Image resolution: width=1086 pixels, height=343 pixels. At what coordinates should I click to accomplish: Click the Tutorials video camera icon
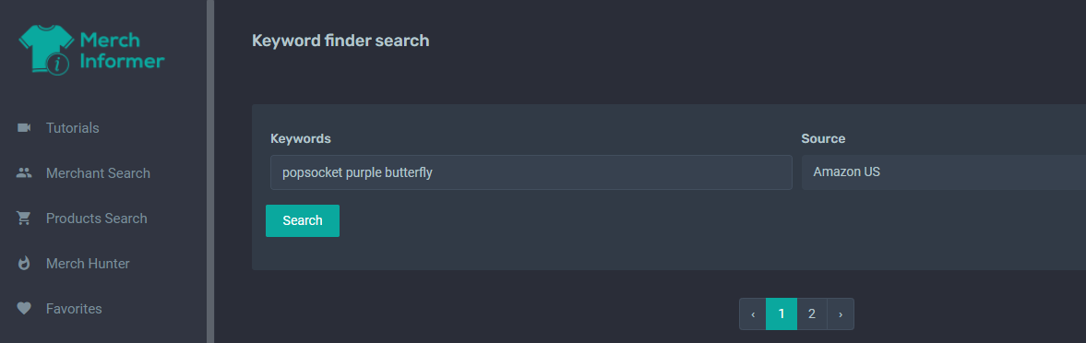tap(24, 128)
